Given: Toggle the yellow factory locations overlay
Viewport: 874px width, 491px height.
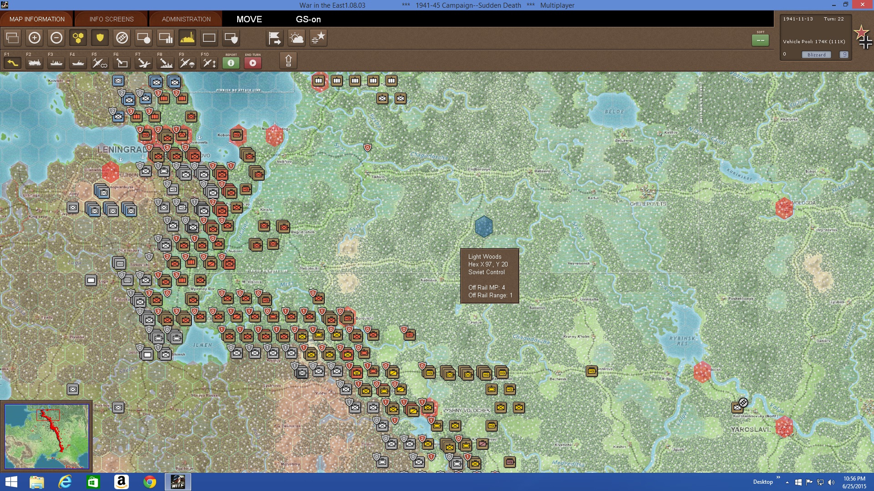Looking at the screenshot, I should (187, 38).
